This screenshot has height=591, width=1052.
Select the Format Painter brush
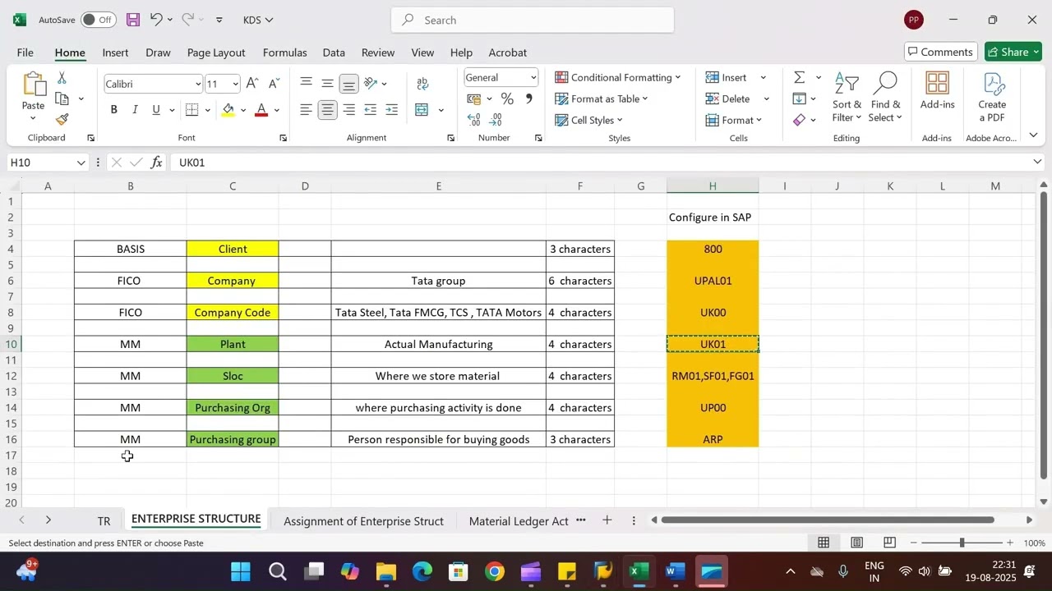[x=62, y=119]
